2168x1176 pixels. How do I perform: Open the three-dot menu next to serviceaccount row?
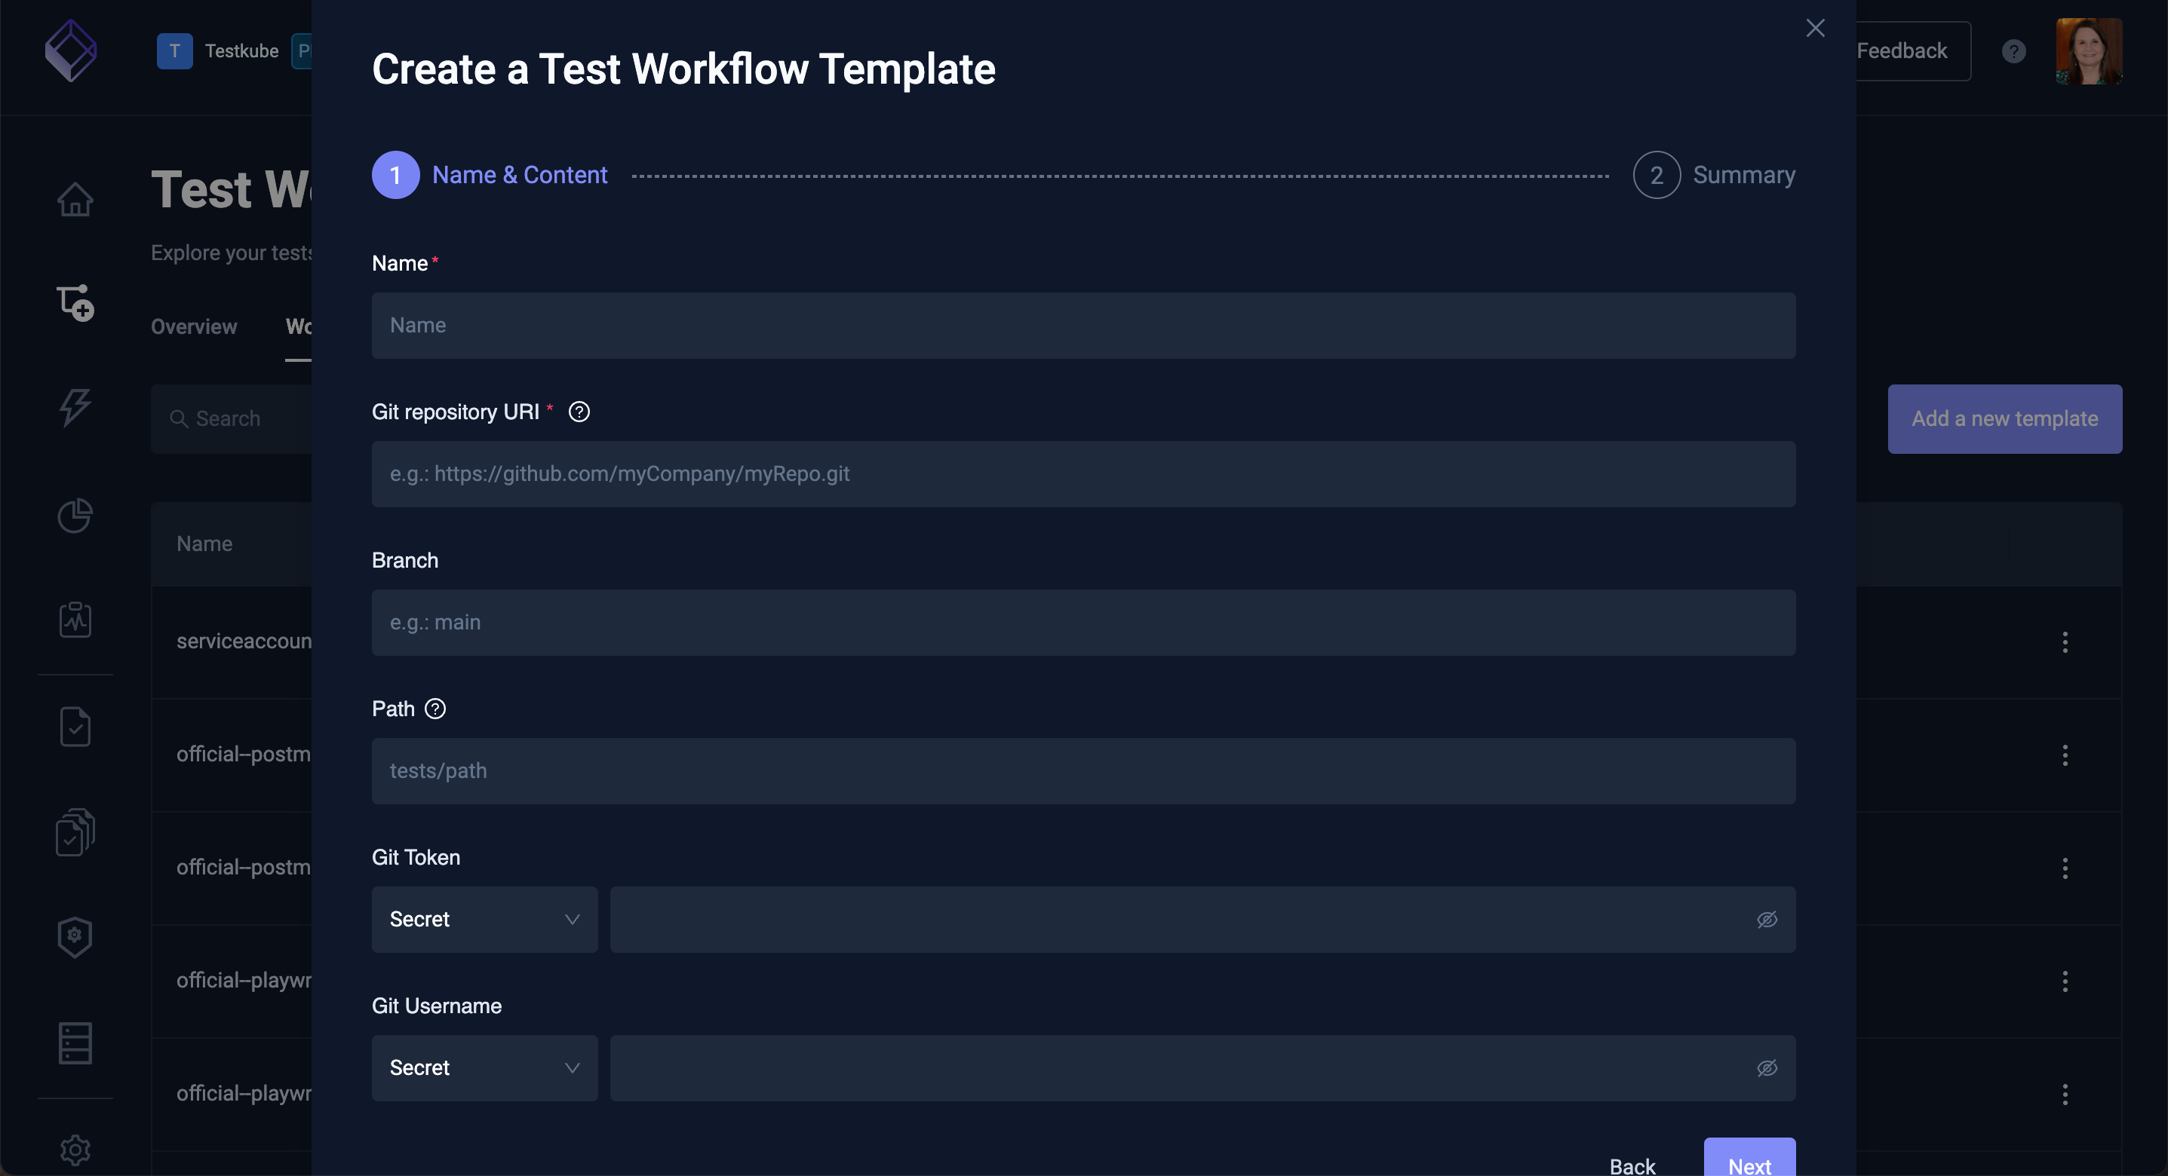pyautogui.click(x=2065, y=642)
